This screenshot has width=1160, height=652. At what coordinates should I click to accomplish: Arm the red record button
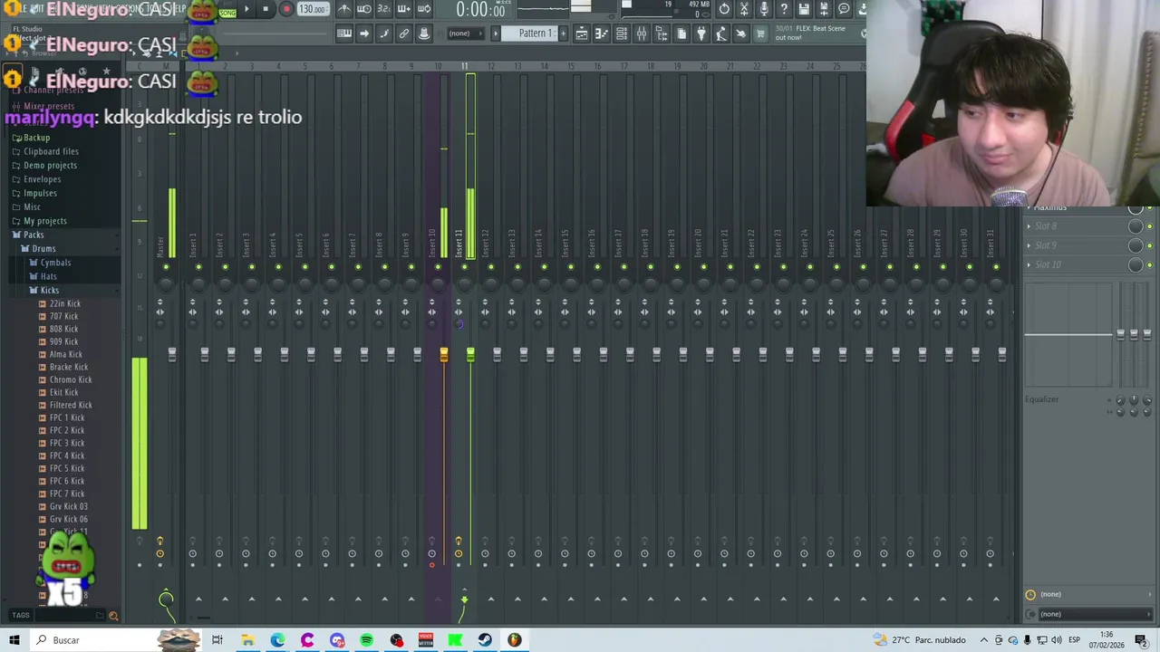(x=286, y=9)
